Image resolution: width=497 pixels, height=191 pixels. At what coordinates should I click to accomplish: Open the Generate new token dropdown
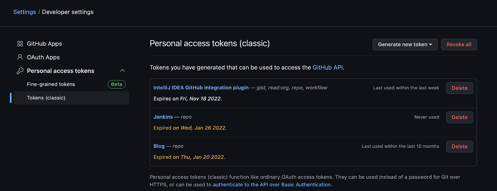pos(405,44)
